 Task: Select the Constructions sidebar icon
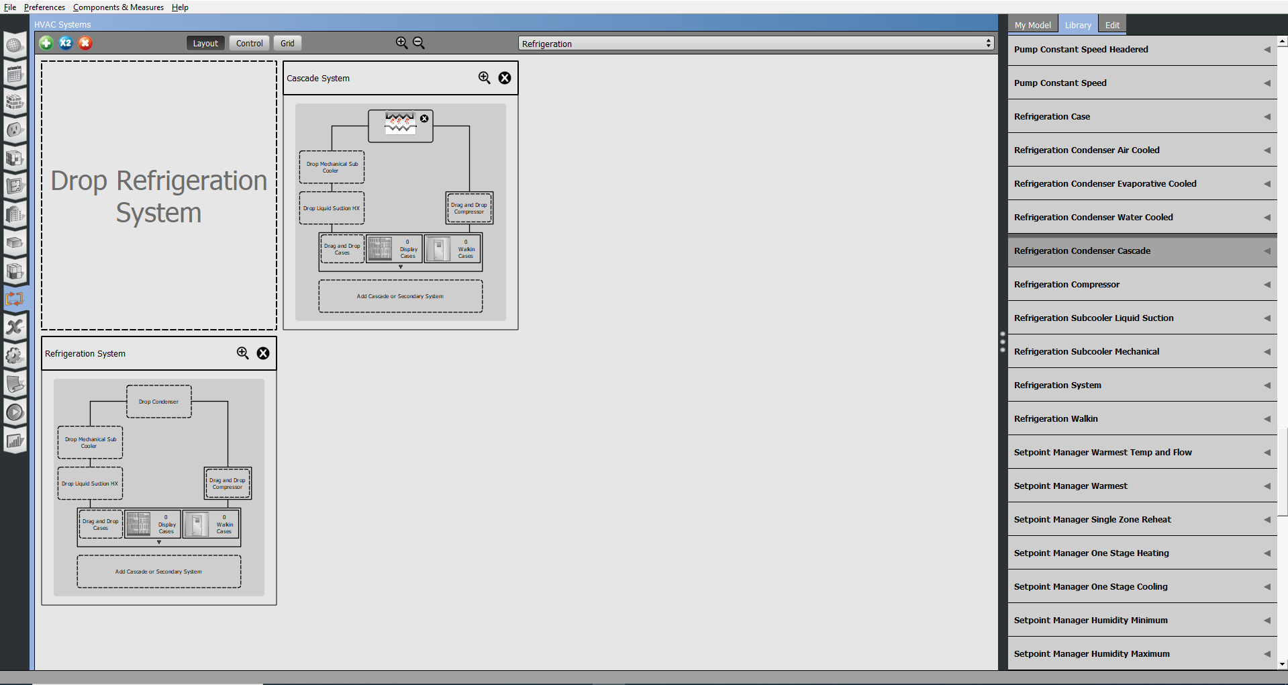pyautogui.click(x=15, y=102)
